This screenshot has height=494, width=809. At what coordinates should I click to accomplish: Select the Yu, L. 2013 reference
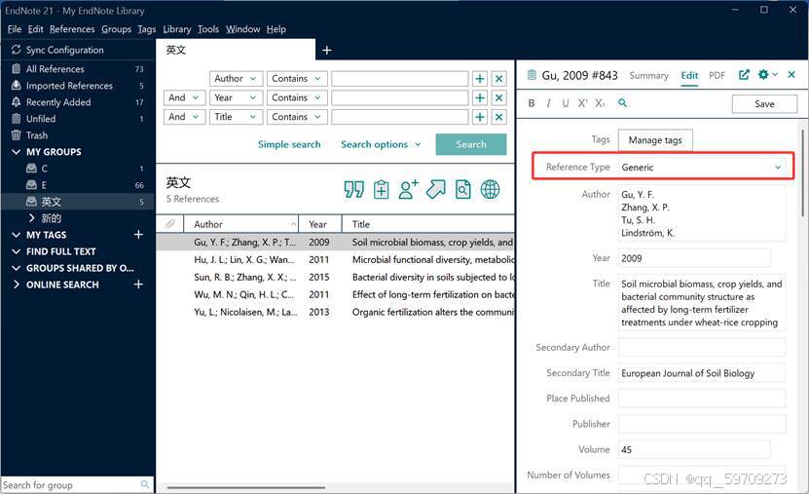[335, 312]
